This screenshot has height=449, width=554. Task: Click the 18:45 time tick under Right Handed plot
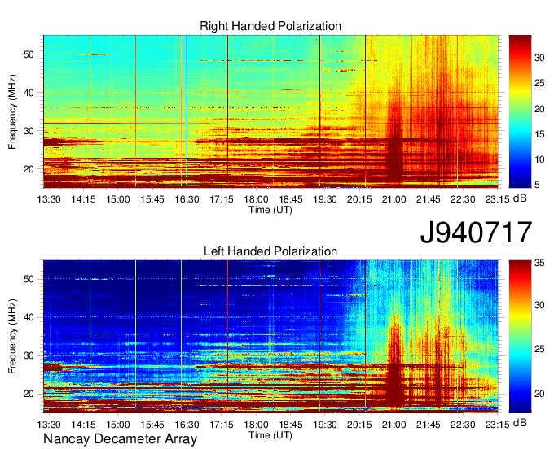[290, 199]
